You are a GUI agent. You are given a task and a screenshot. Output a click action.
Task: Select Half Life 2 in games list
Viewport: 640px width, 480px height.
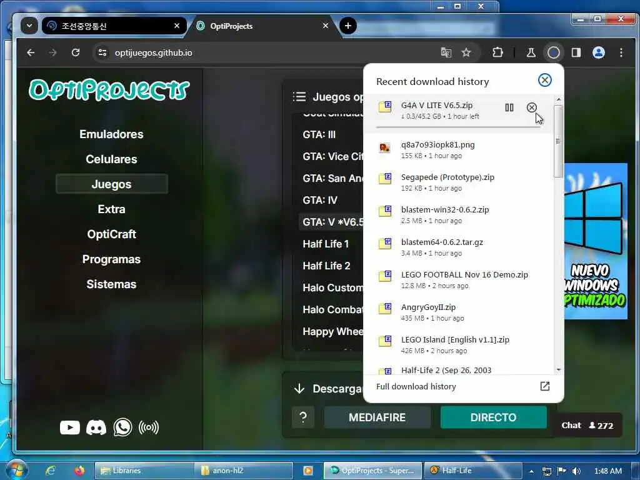pos(326,266)
